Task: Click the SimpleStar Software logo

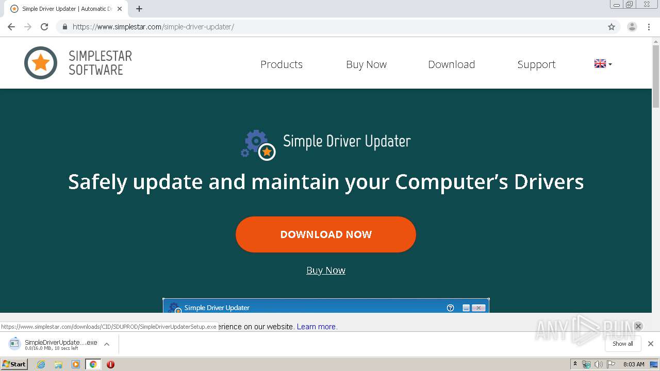Action: click(x=78, y=63)
